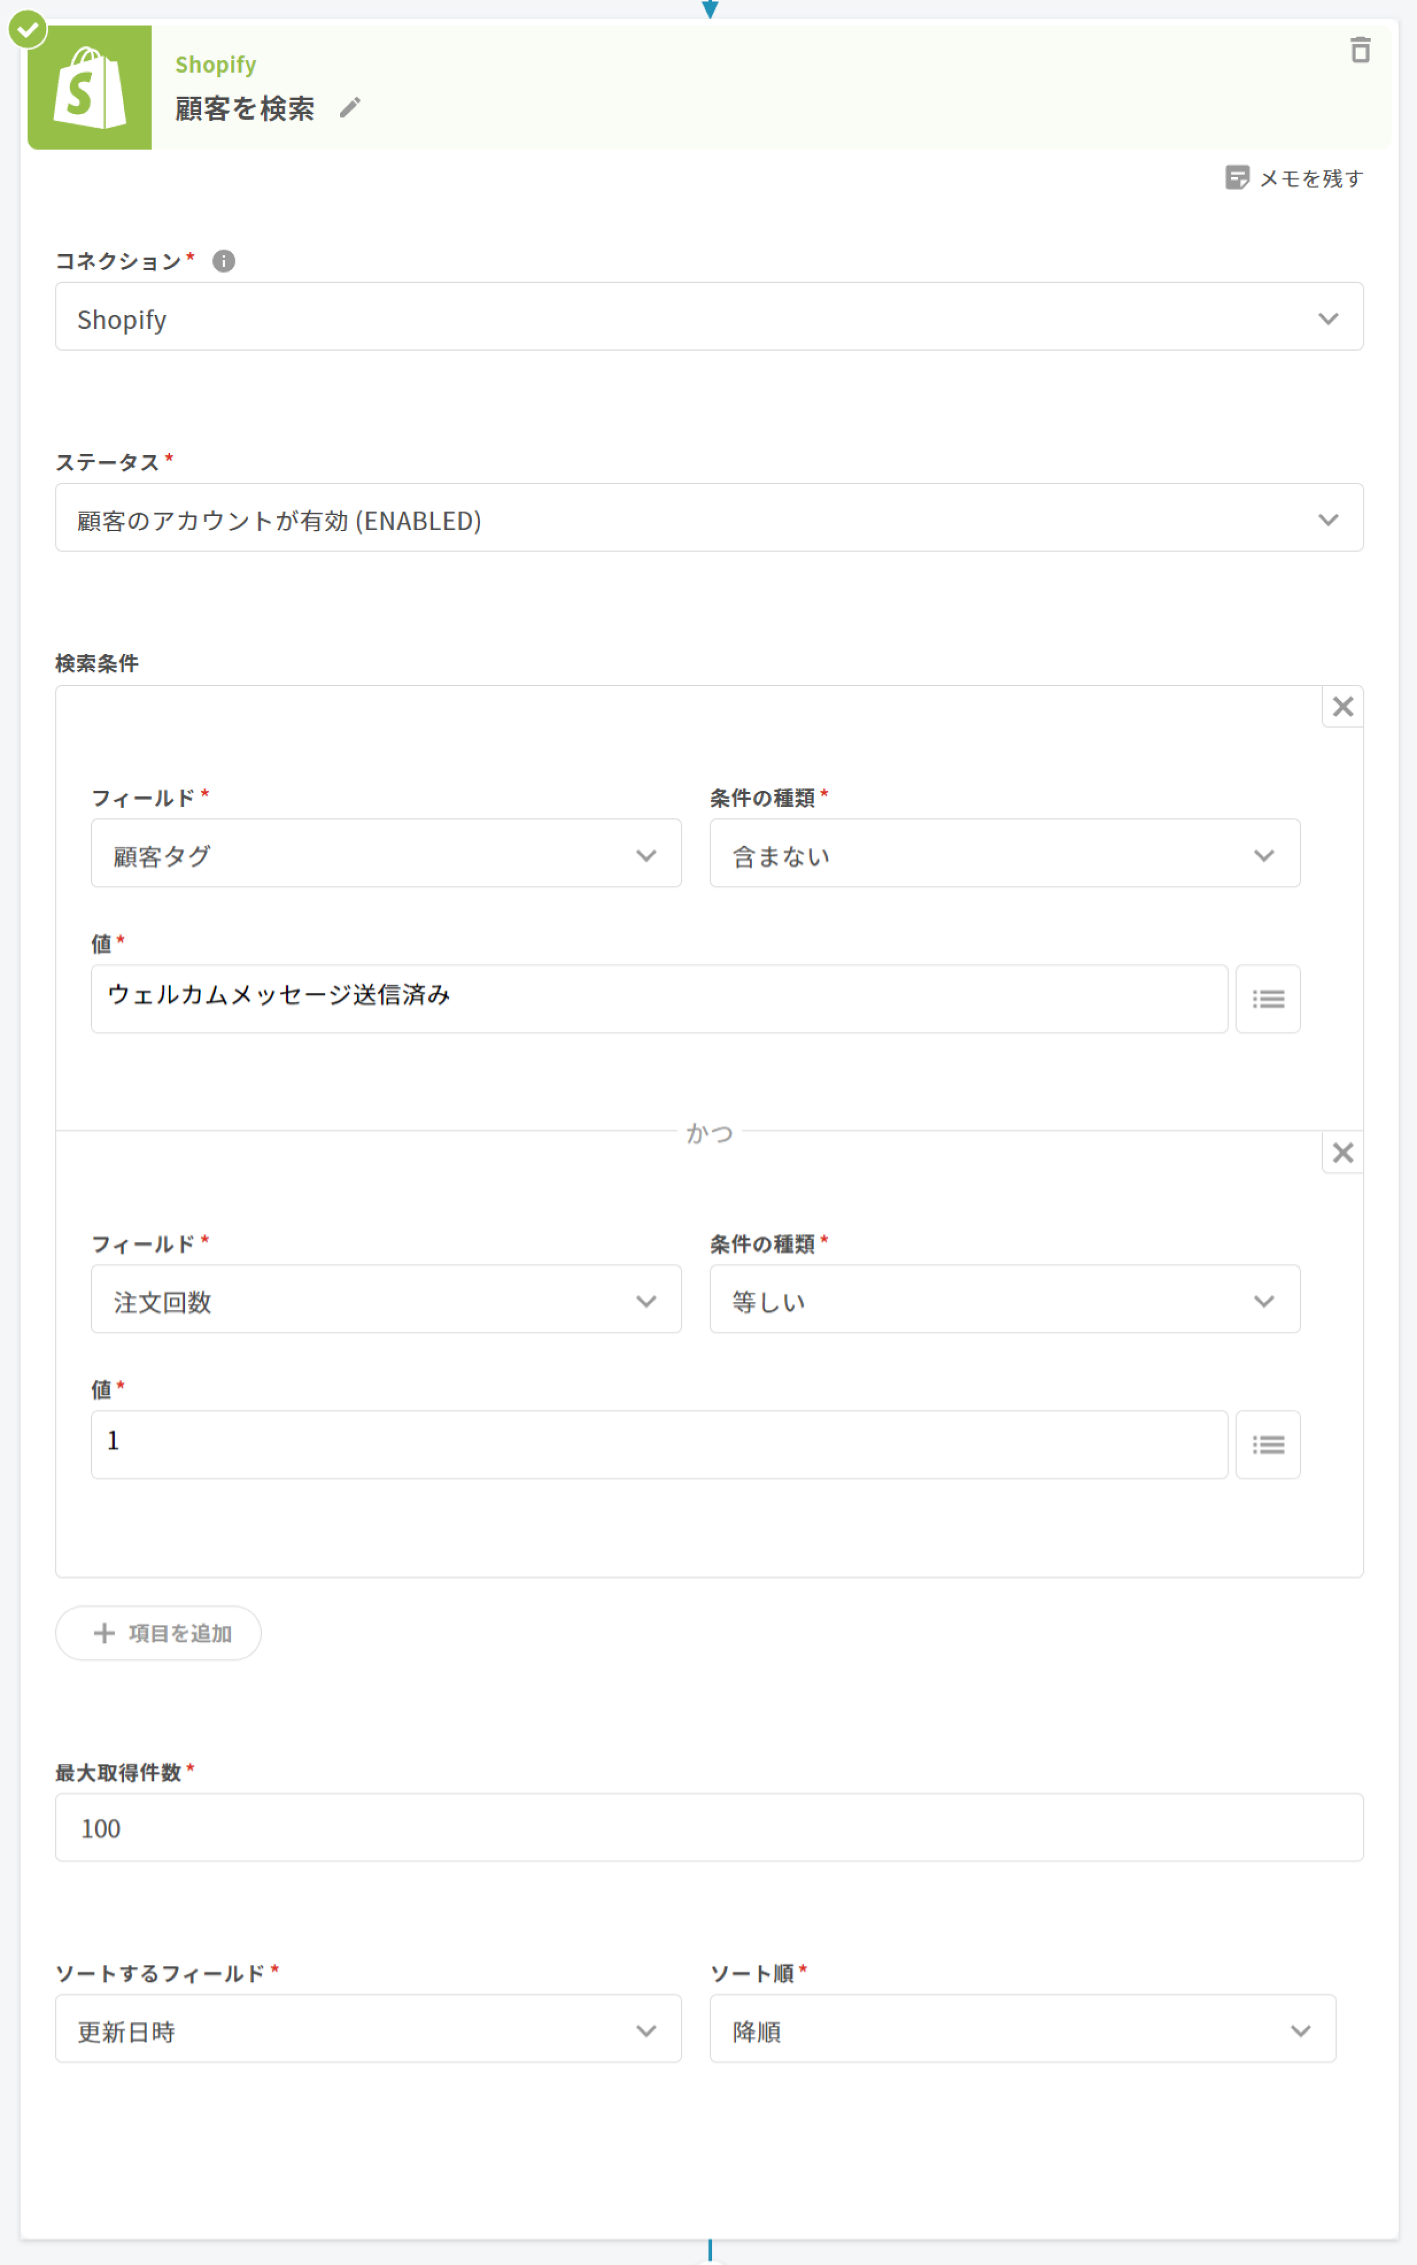The width and height of the screenshot is (1417, 2265).
Task: Change the 含まない condition type dropdown
Action: (x=1004, y=853)
